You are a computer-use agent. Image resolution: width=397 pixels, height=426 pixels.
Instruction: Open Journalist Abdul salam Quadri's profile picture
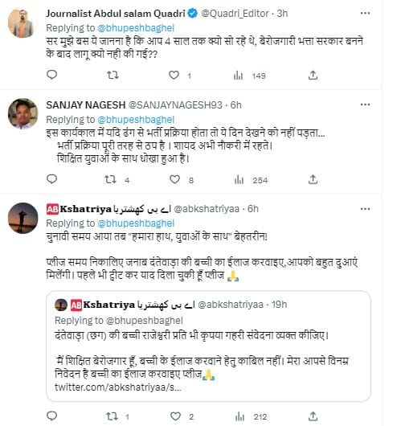(x=22, y=23)
